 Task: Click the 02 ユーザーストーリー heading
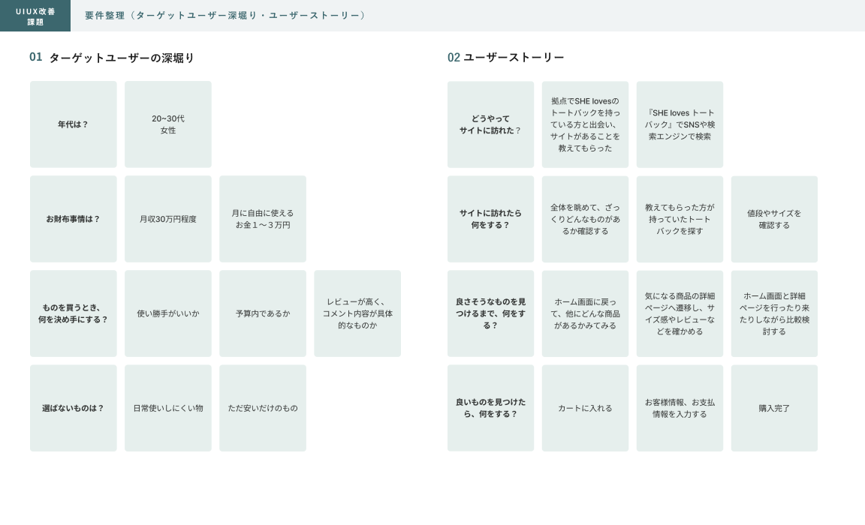coord(505,58)
